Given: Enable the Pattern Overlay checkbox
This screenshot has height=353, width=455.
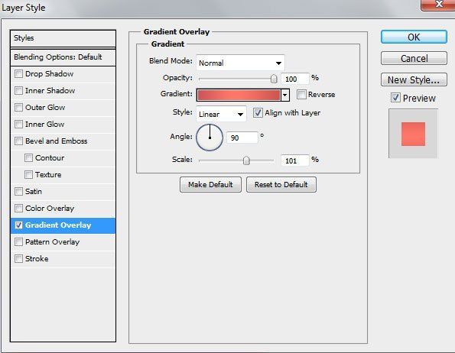Looking at the screenshot, I should pos(18,242).
